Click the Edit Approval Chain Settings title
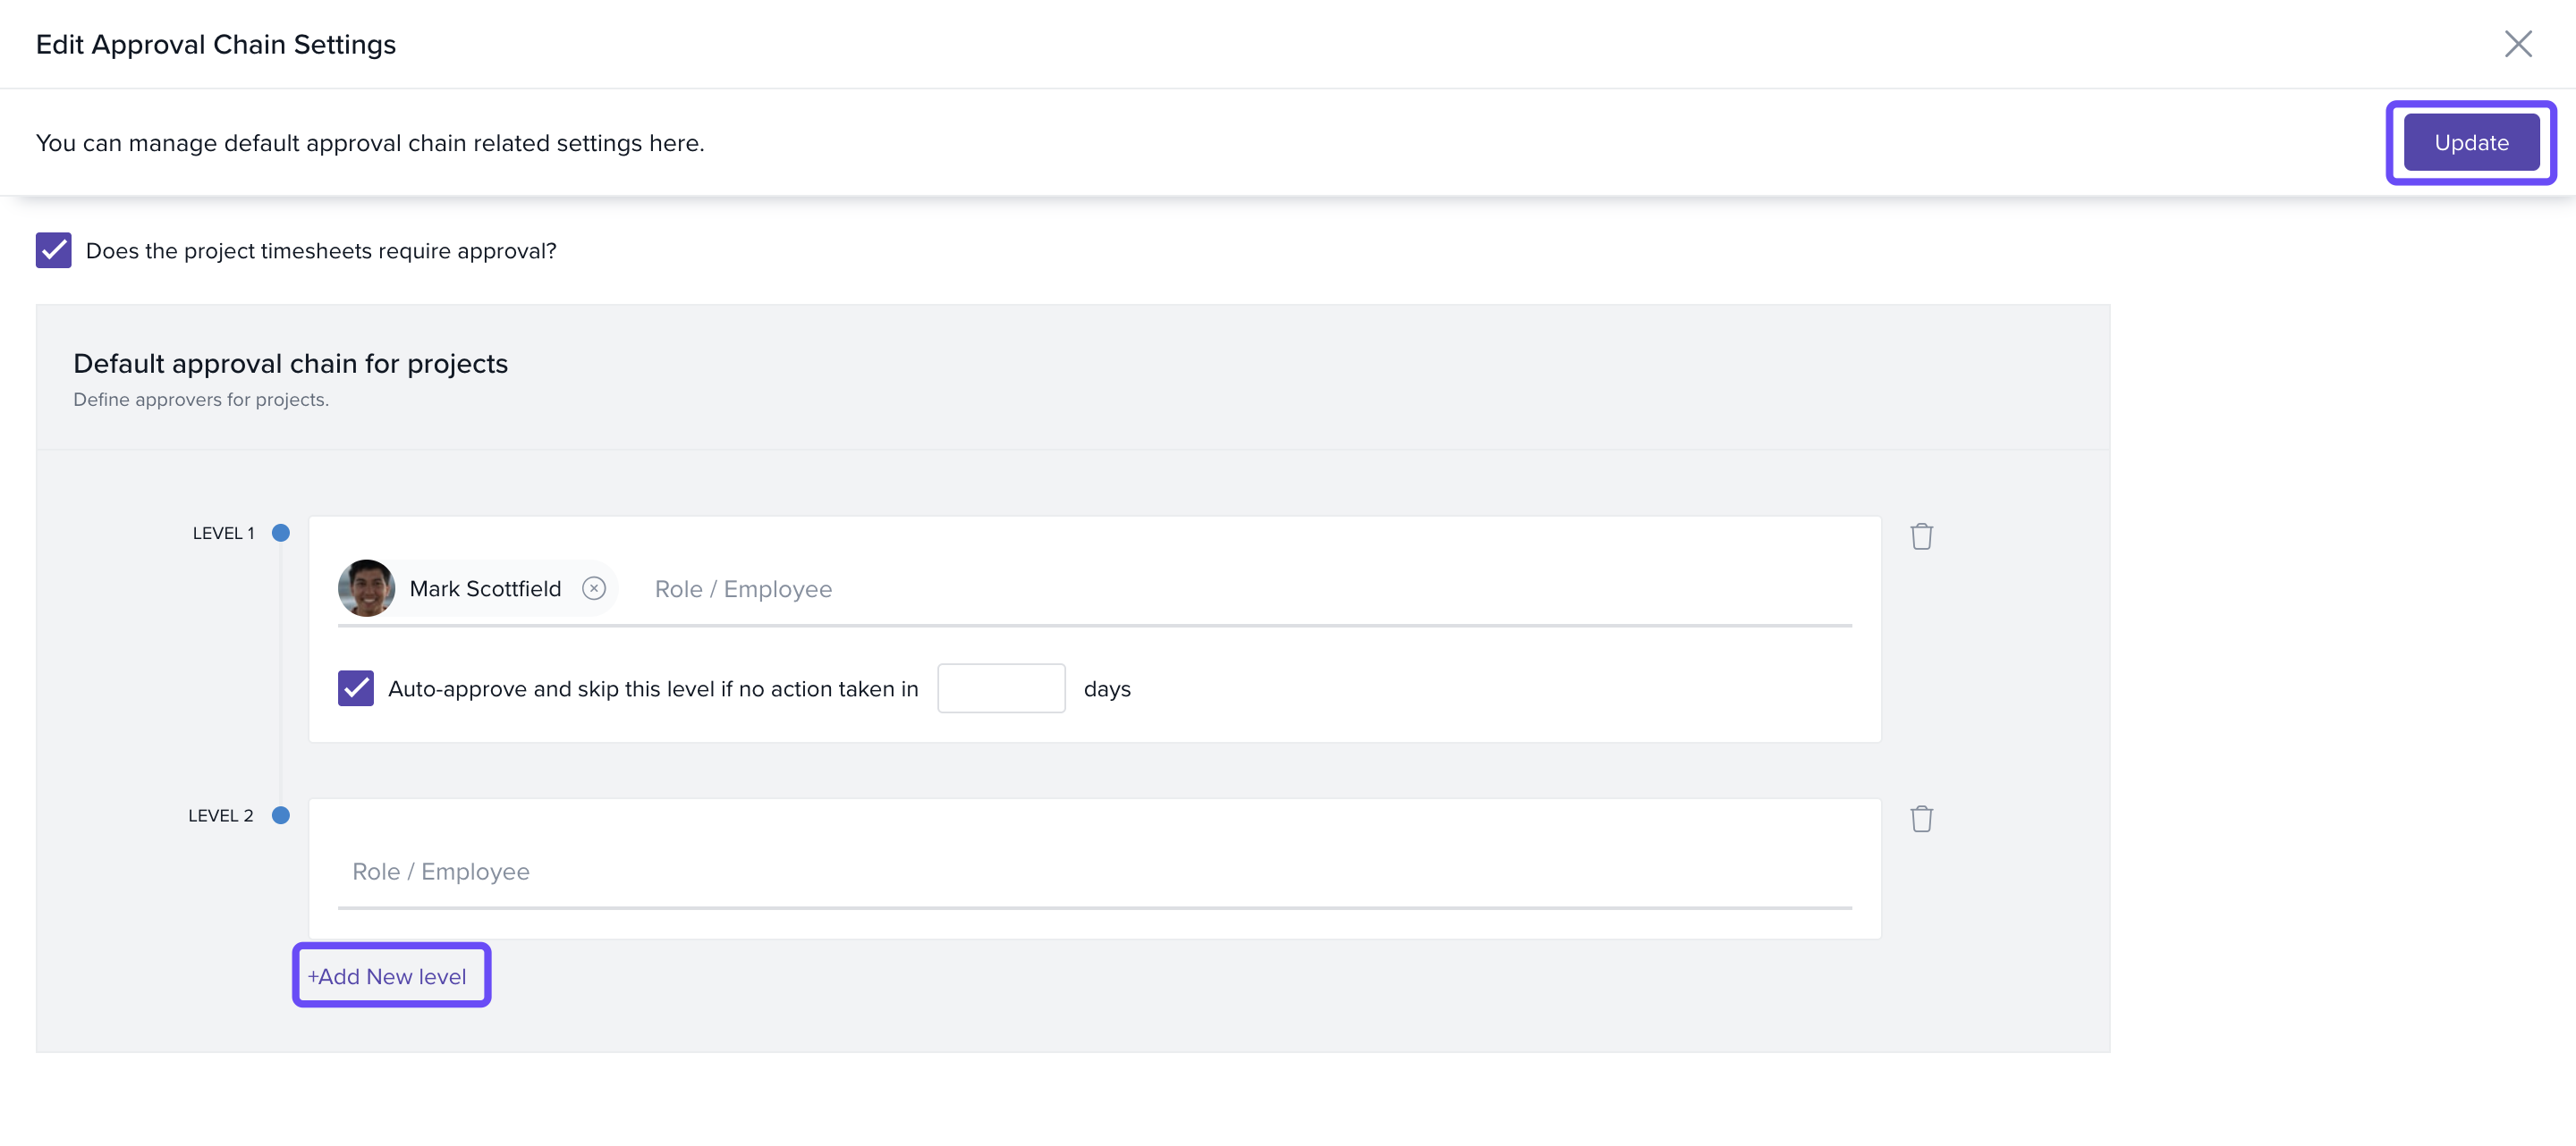The height and width of the screenshot is (1146, 2576). [x=216, y=45]
